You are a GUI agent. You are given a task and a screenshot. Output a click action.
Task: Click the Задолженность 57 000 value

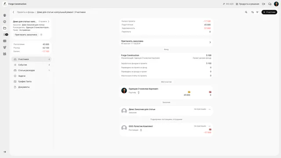(207, 28)
